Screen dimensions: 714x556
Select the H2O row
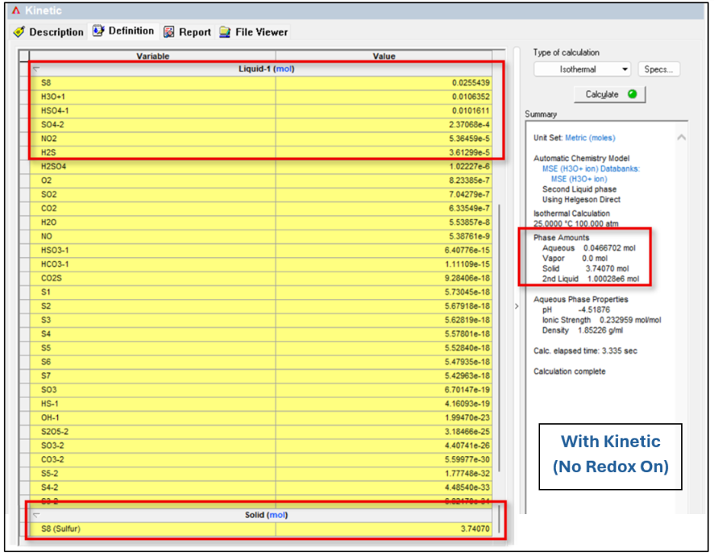point(260,223)
